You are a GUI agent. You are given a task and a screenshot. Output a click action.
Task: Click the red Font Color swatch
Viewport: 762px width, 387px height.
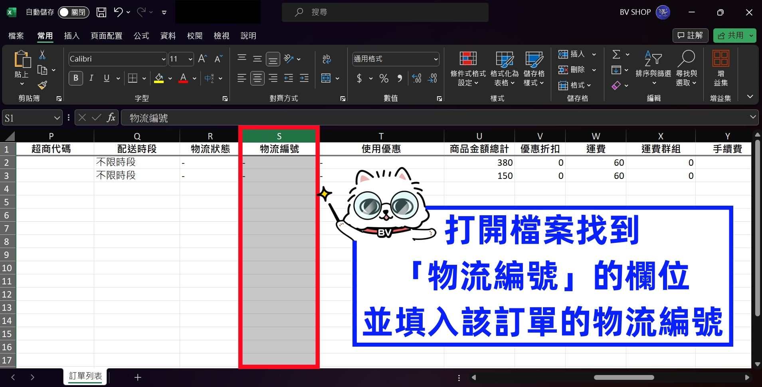(x=183, y=78)
